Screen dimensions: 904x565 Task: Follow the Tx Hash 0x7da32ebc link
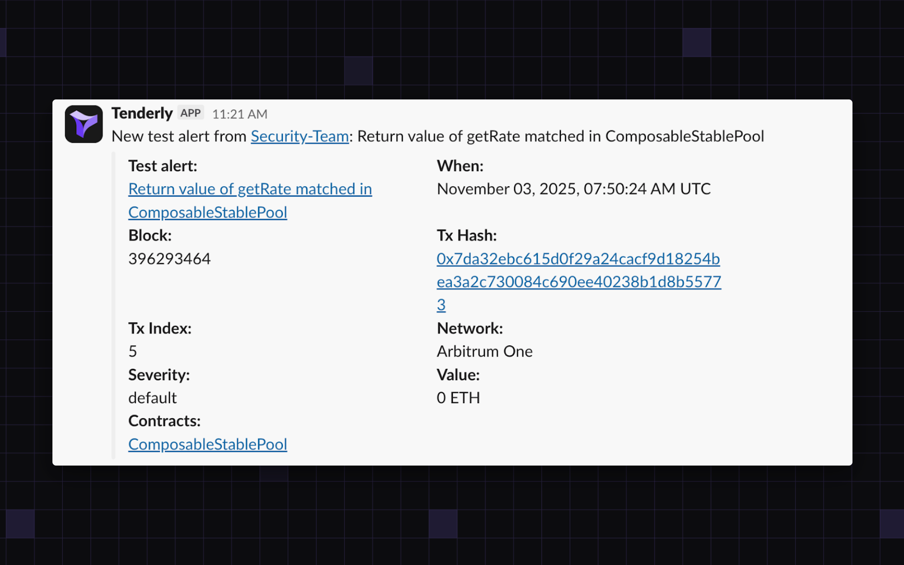coord(579,259)
